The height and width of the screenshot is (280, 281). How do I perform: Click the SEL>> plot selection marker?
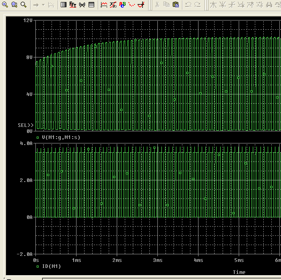26,125
